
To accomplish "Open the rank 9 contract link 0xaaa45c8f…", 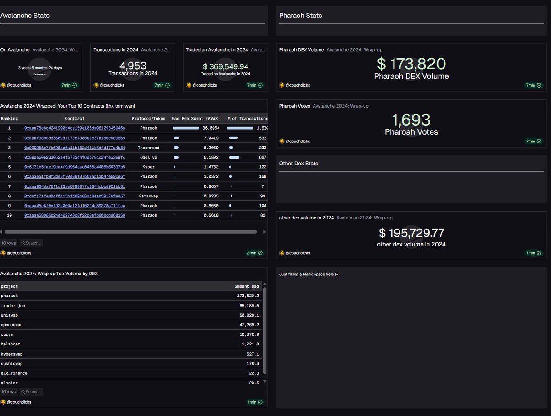I will (74, 206).
